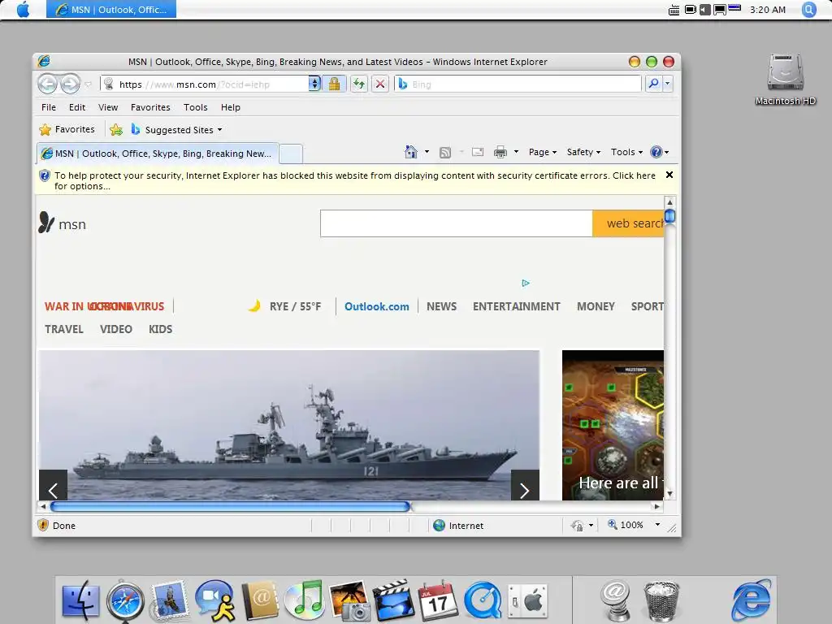Click the vertical scrollbar down arrow

tap(669, 494)
